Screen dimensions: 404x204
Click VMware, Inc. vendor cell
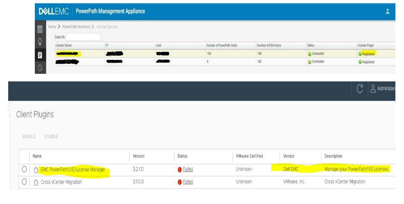[x=294, y=182]
